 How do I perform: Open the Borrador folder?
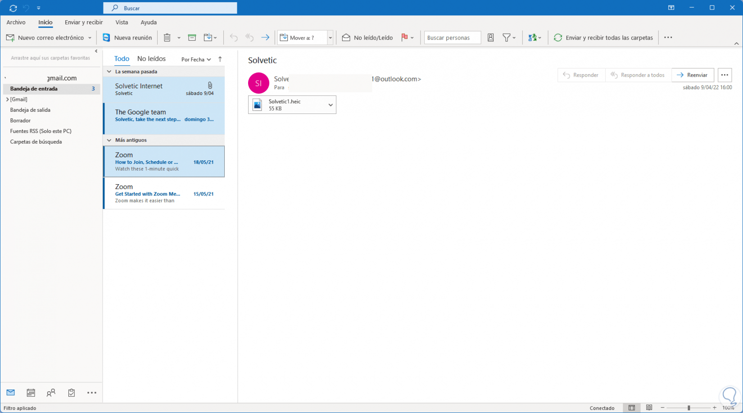20,121
